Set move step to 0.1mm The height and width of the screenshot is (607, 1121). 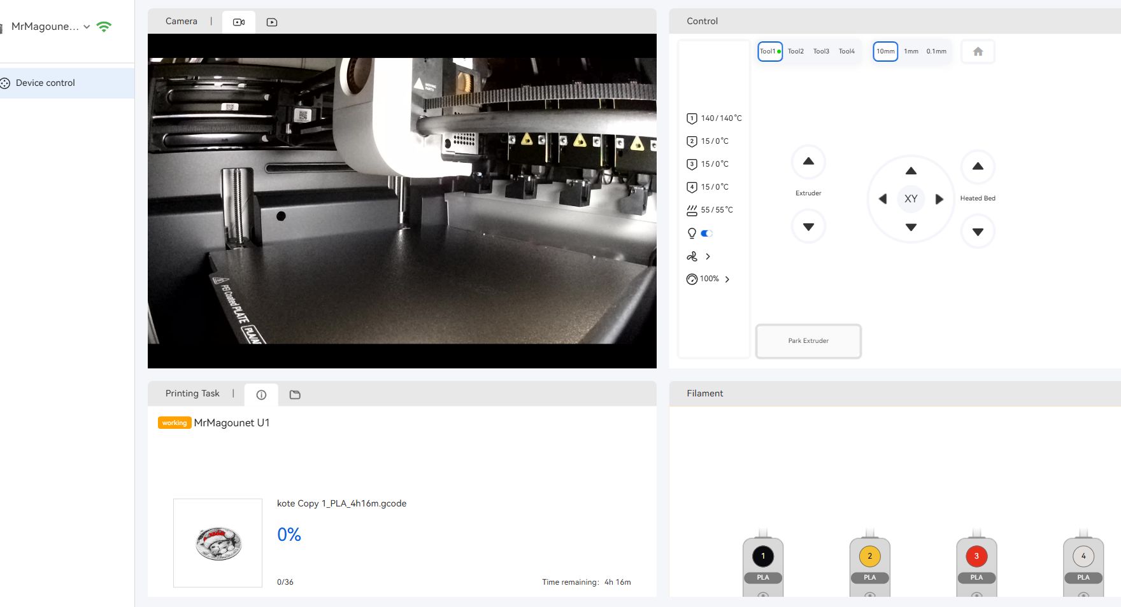point(936,52)
